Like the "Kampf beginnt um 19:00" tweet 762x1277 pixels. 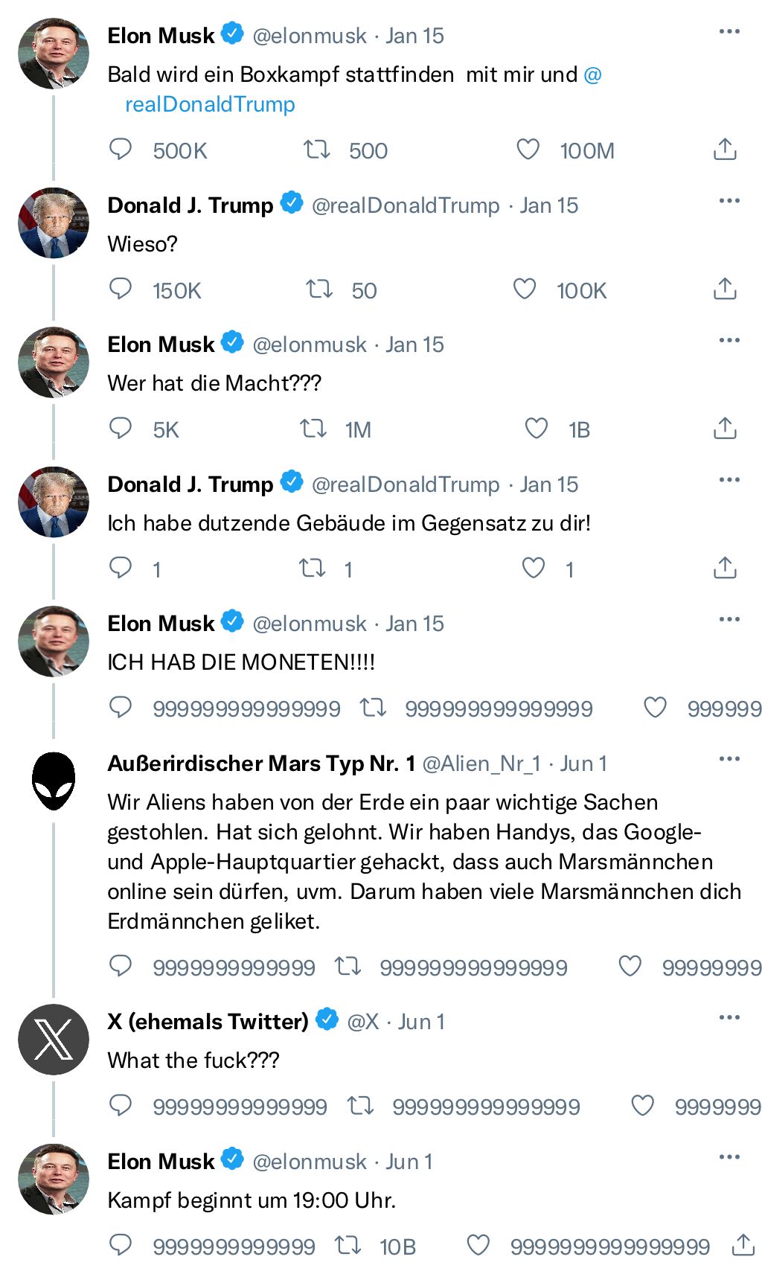pos(478,1245)
